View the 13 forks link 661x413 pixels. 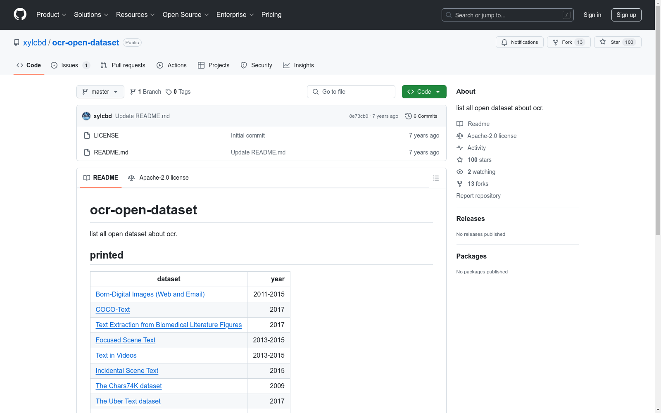(473, 184)
